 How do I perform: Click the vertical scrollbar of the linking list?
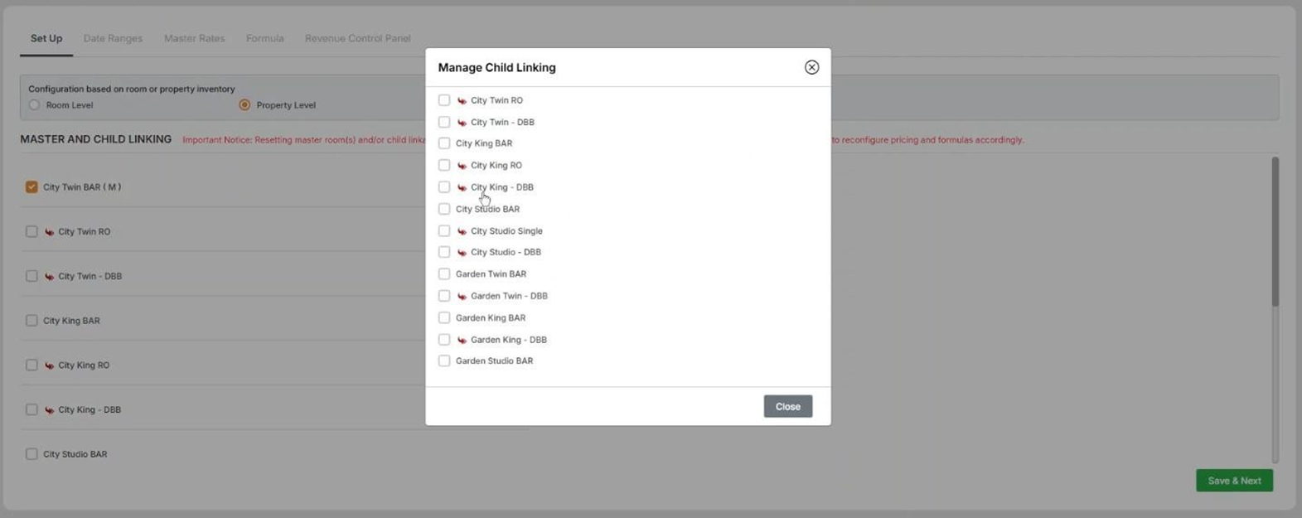click(x=1274, y=232)
